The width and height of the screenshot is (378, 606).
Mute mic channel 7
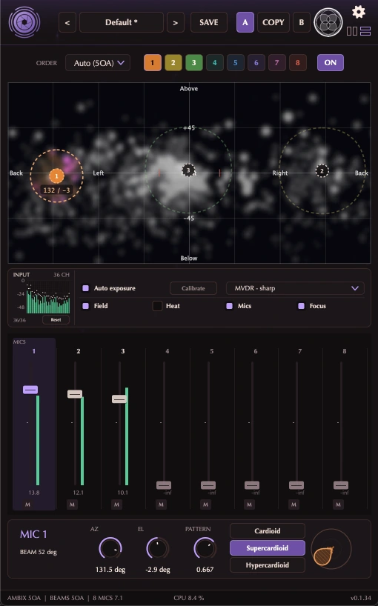[x=294, y=505]
